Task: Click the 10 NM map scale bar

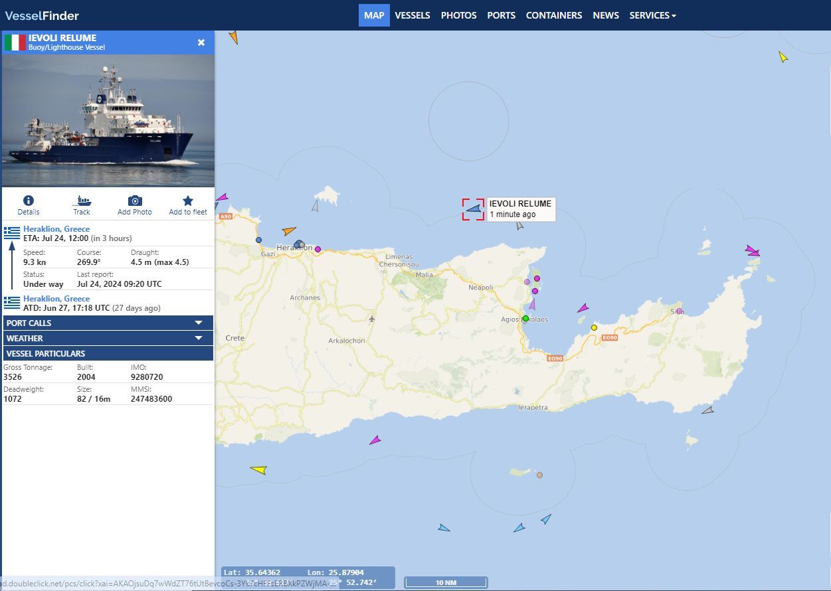Action: [446, 582]
